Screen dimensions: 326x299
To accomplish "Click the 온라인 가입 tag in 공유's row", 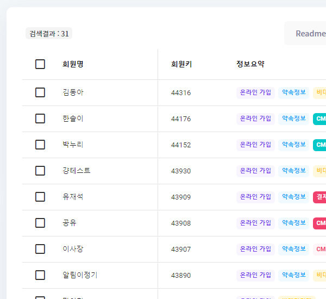I will (x=255, y=223).
